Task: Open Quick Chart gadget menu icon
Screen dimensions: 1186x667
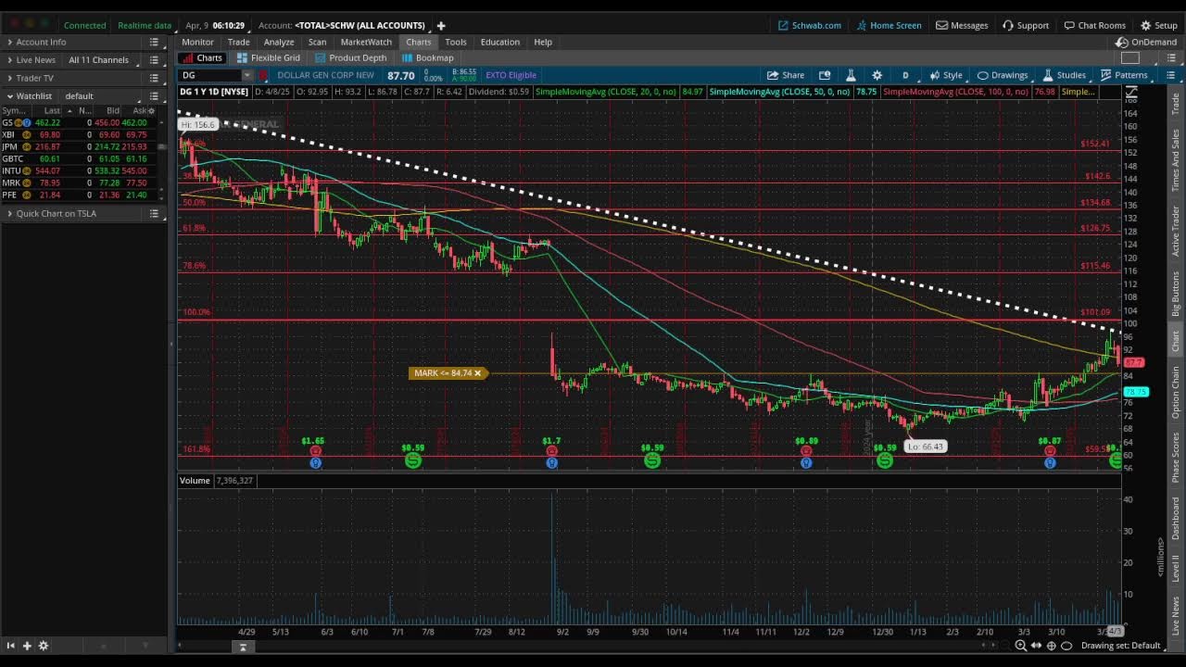Action: (x=155, y=213)
